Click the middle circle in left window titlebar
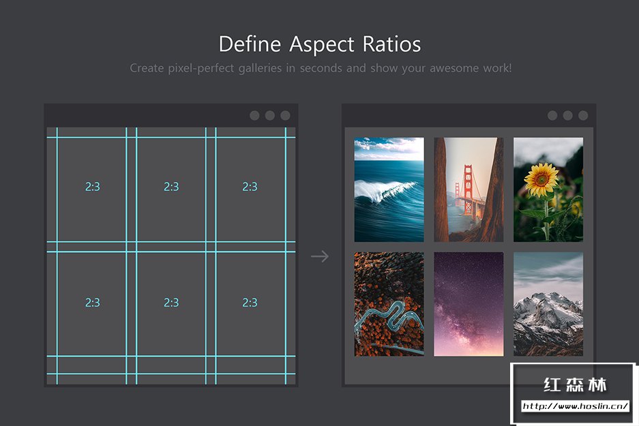 [270, 115]
